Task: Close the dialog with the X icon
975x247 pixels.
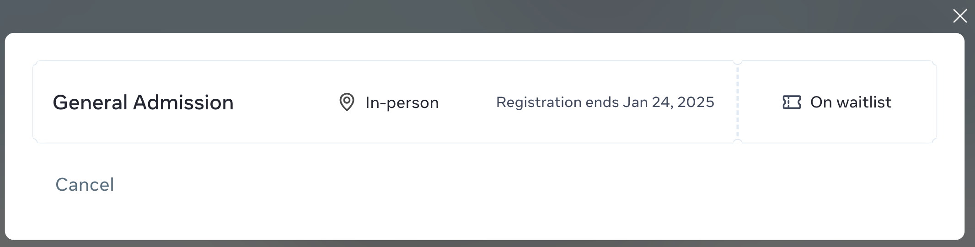Action: coord(959,16)
